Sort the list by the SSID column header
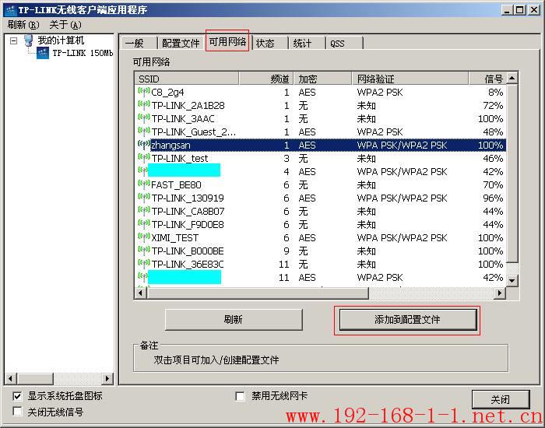Image resolution: width=545 pixels, height=428 pixels. coord(187,79)
